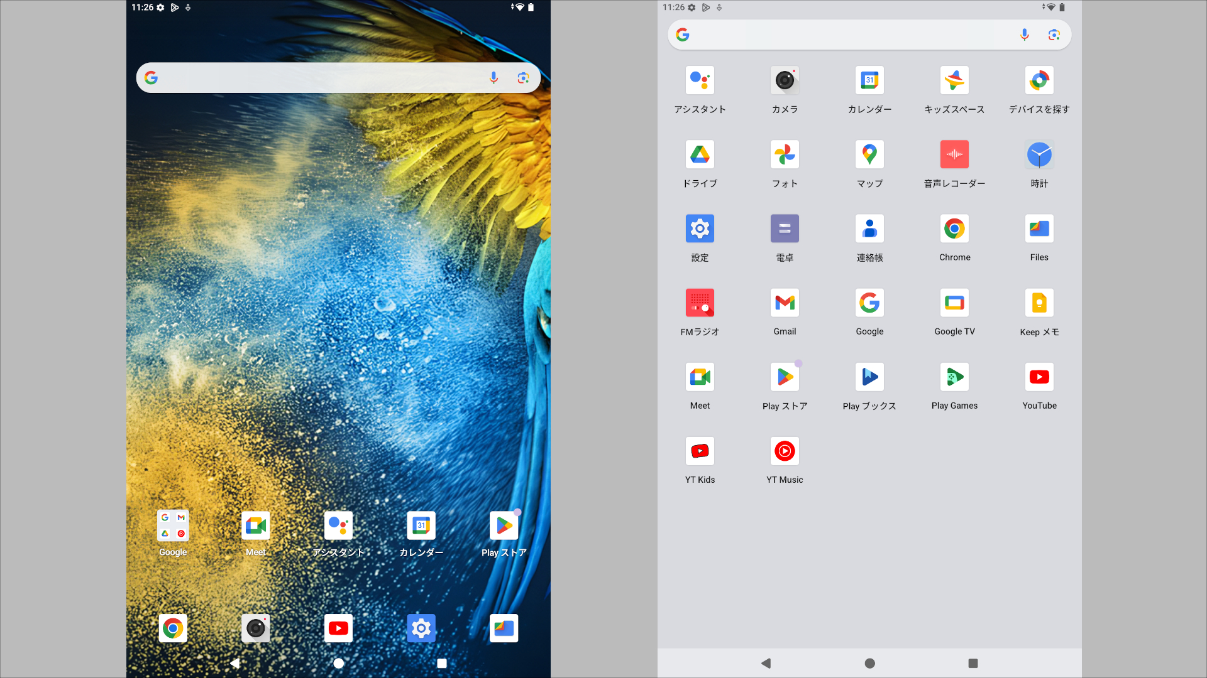
Task: Launch the 音声レコーダー voice recorder app
Action: (x=954, y=154)
